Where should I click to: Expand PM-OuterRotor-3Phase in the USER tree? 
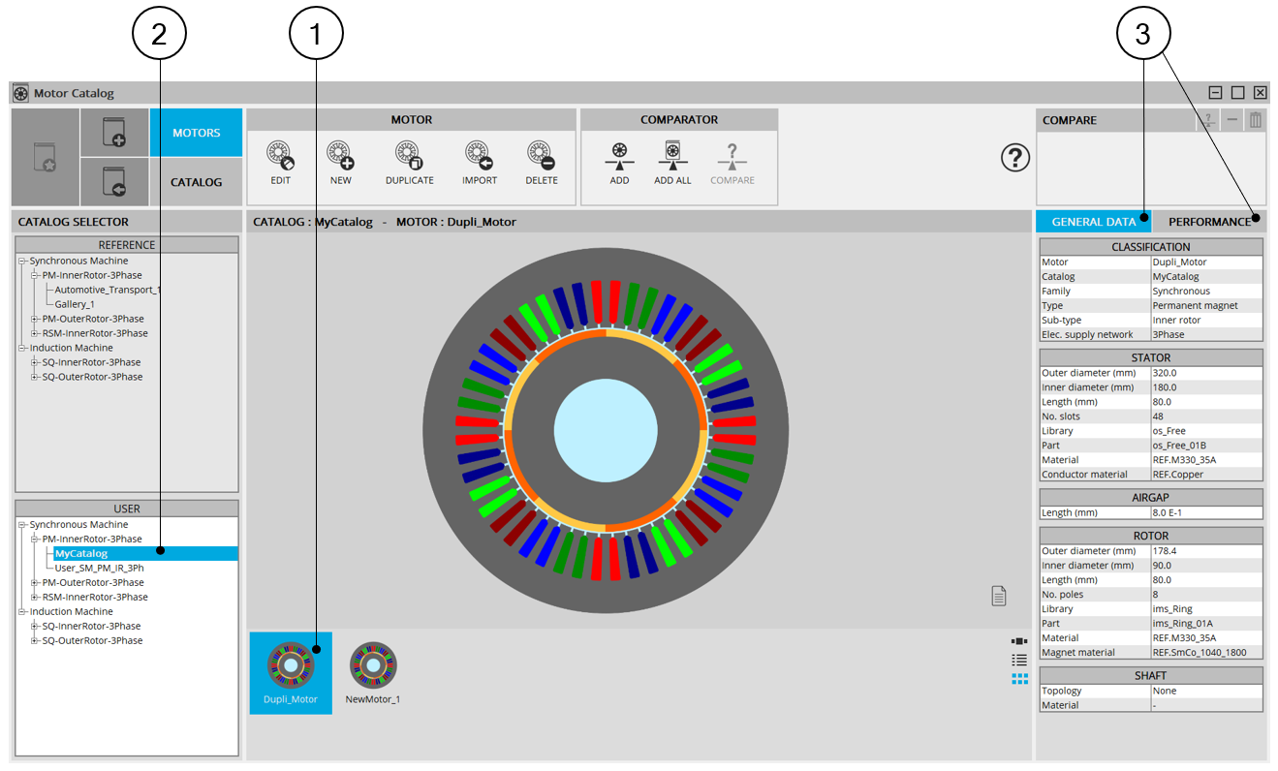click(35, 583)
